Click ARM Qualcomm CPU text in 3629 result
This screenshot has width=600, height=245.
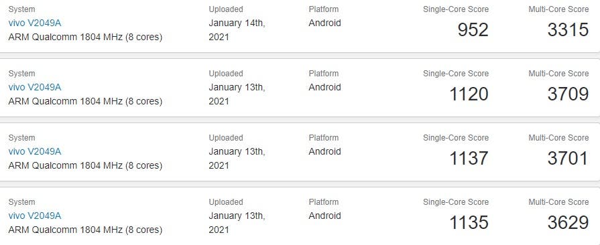tap(85, 230)
